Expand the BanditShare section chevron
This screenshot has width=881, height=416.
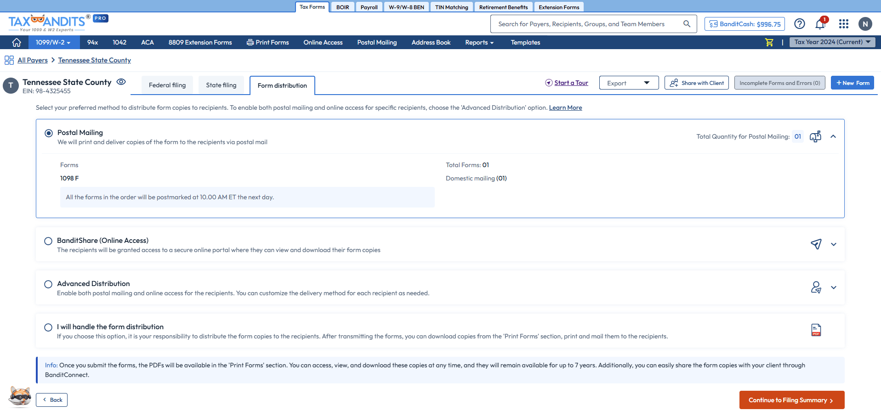pyautogui.click(x=834, y=244)
